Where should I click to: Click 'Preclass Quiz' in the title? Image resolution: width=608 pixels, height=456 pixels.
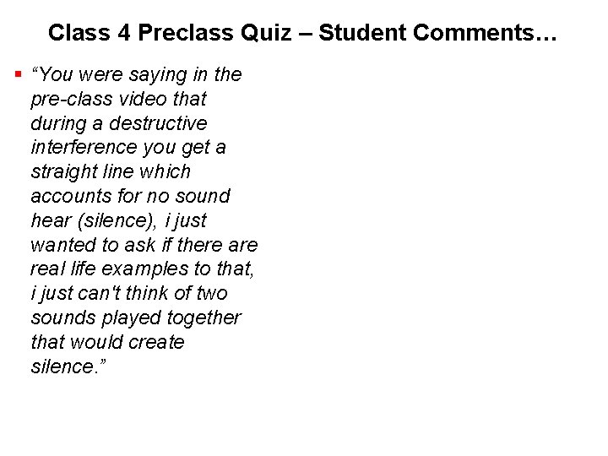[214, 32]
